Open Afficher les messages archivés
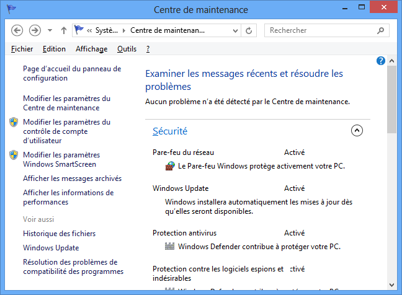The height and width of the screenshot is (295, 402). [73, 178]
